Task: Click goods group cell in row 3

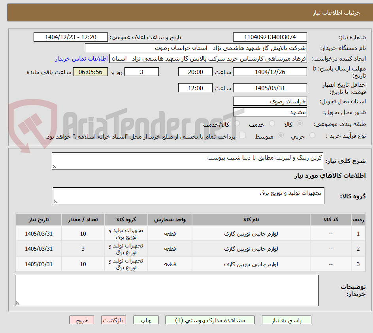Action: point(126,264)
